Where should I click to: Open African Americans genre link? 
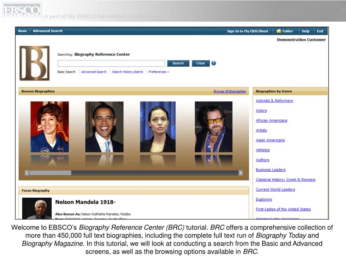tap(272, 120)
